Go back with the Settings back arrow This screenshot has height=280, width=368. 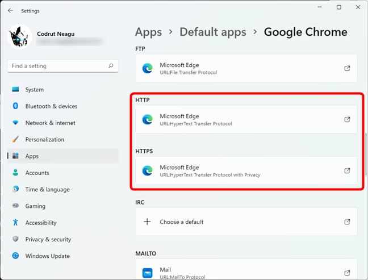point(10,11)
